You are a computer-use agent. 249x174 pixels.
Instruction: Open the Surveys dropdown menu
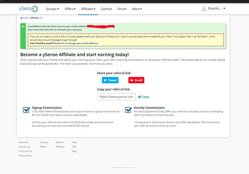click(x=53, y=9)
